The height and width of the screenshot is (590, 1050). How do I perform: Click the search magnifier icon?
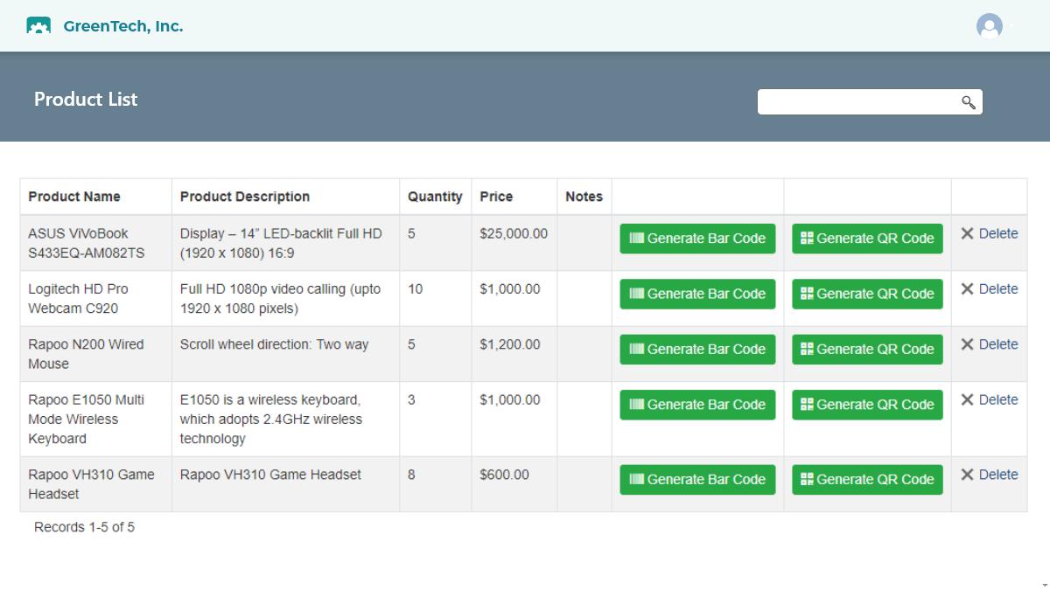[969, 102]
